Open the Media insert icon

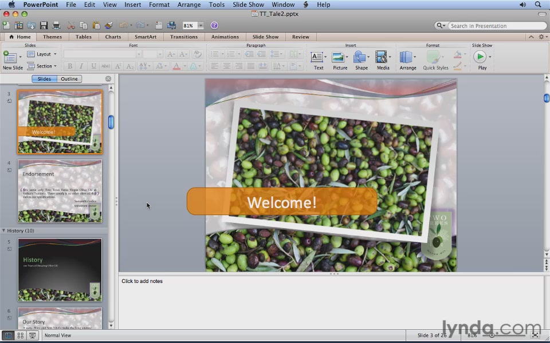point(382,58)
